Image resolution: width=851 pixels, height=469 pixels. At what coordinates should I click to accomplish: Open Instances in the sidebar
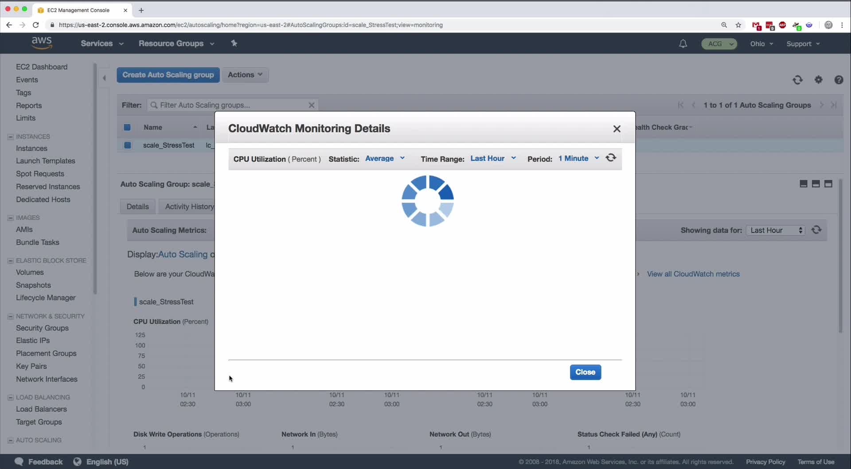[x=31, y=149]
